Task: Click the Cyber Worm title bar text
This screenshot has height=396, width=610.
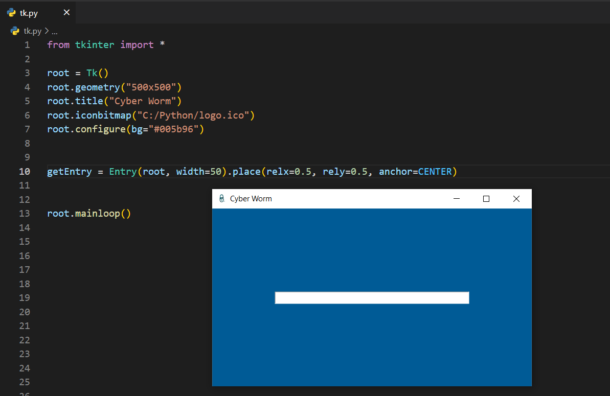Action: coord(251,199)
